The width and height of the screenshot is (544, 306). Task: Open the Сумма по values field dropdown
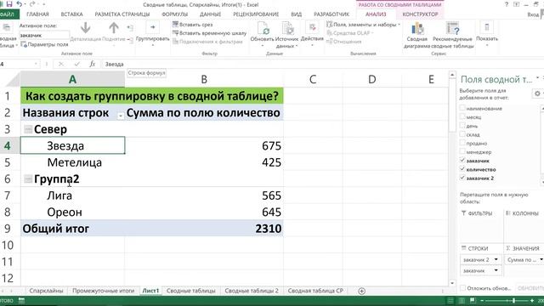pyautogui.click(x=541, y=259)
